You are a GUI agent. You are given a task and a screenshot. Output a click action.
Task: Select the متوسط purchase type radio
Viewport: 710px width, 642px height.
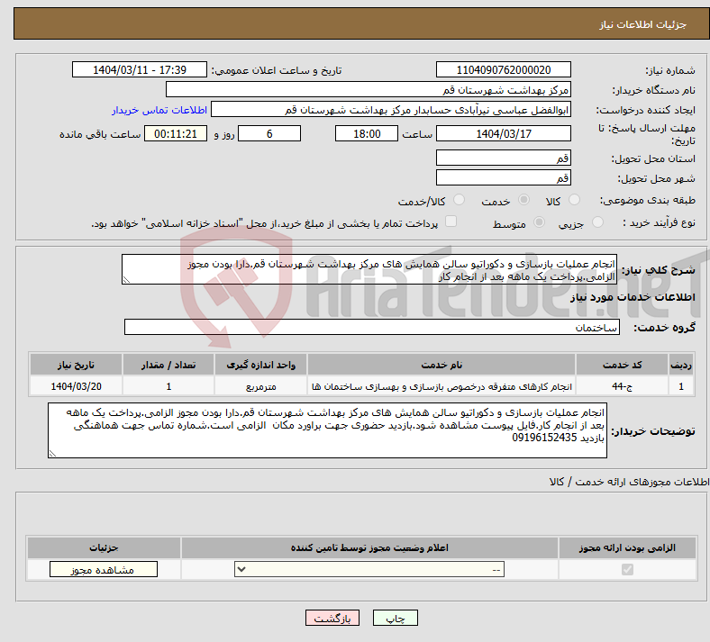tap(539, 222)
